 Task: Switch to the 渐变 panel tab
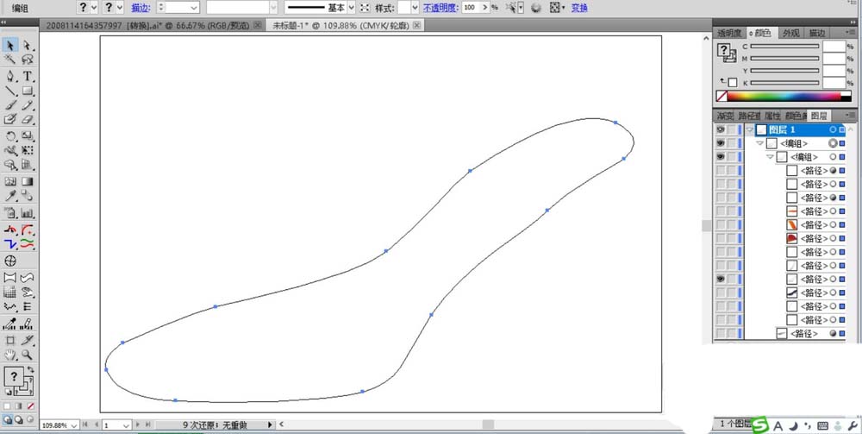[x=725, y=116]
